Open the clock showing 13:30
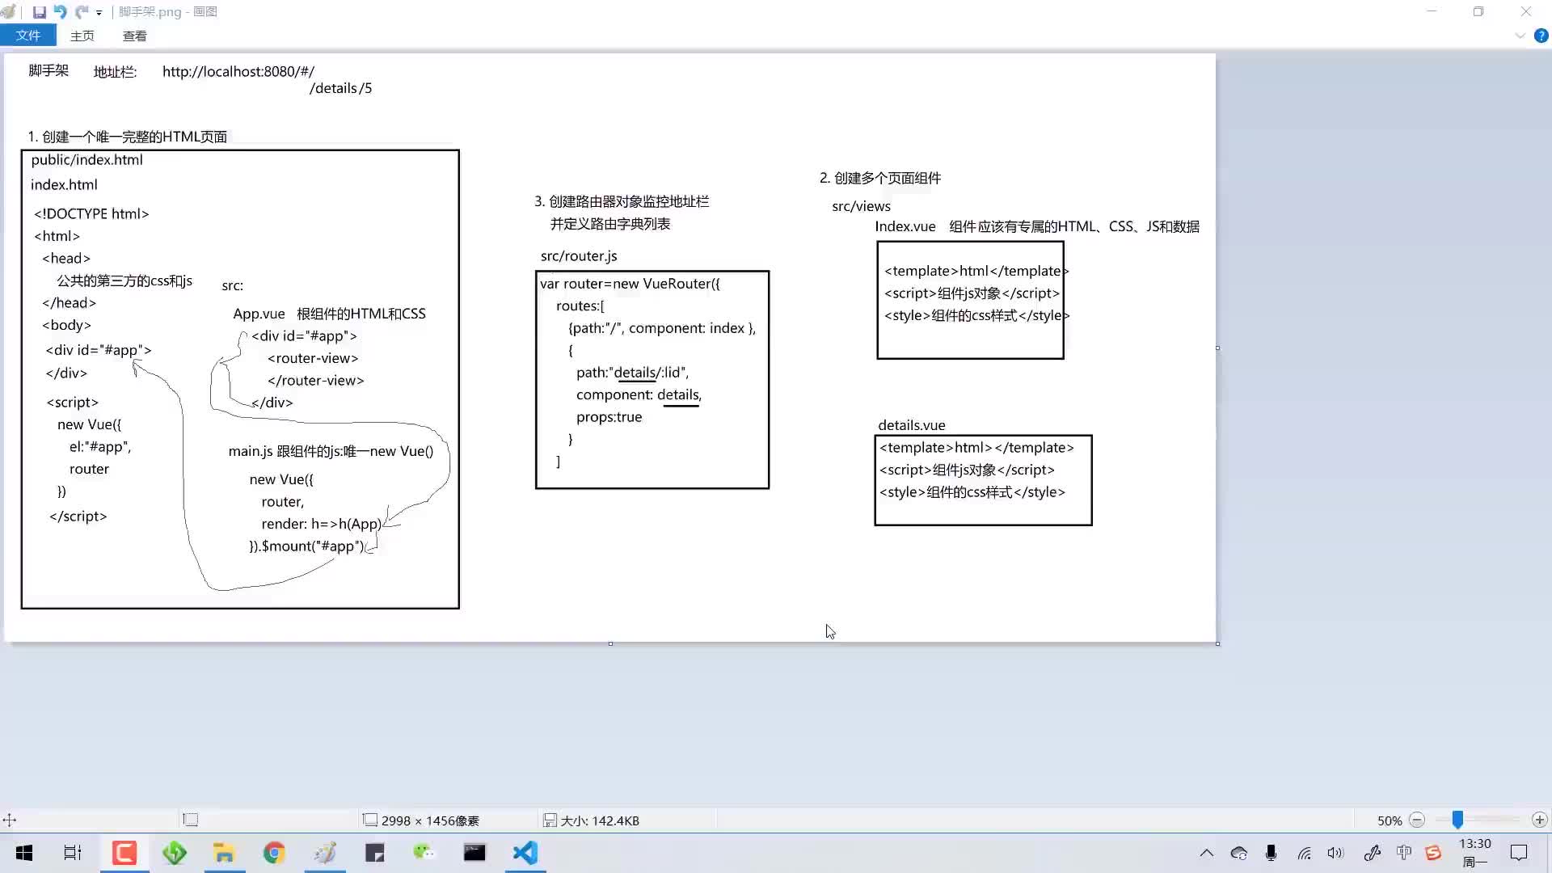The image size is (1552, 873). tap(1474, 853)
